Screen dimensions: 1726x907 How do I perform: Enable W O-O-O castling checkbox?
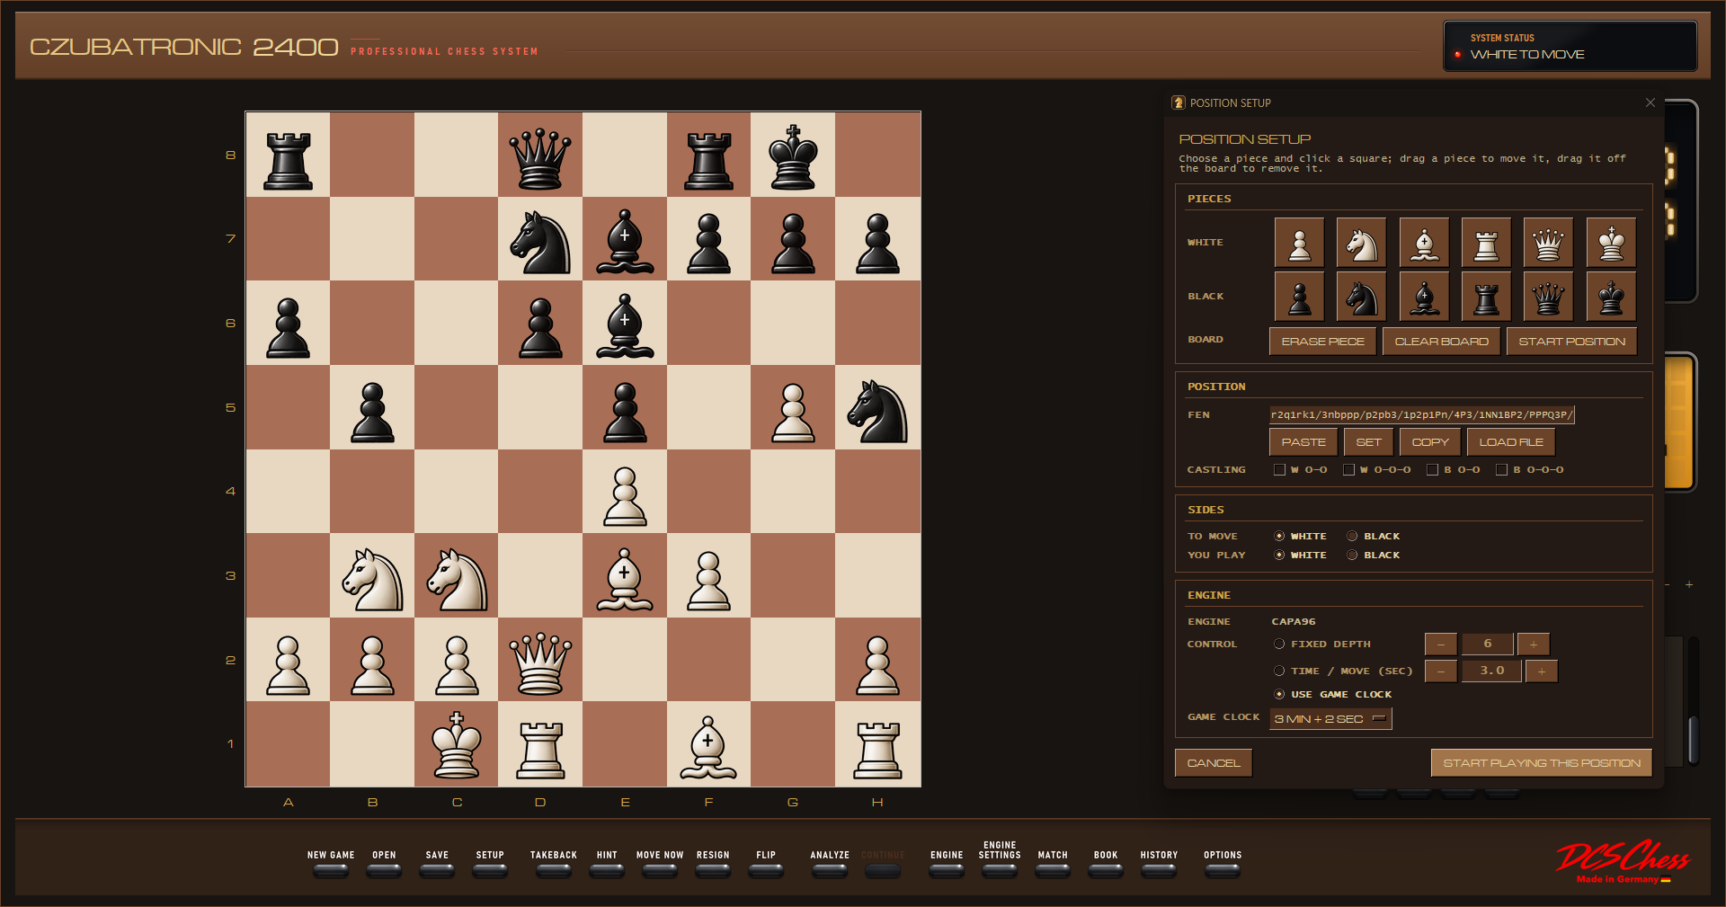pos(1348,469)
